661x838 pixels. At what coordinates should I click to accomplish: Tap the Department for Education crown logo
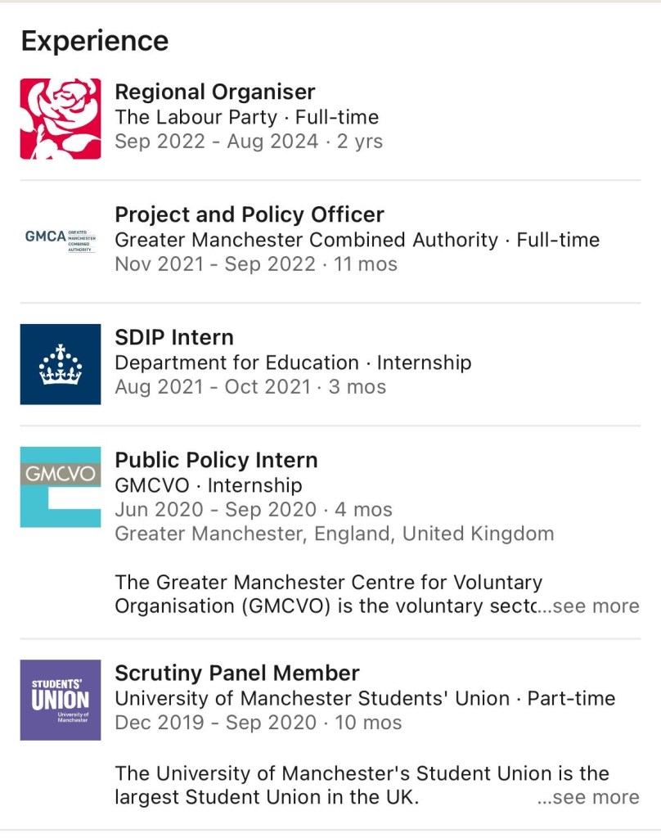tap(61, 364)
